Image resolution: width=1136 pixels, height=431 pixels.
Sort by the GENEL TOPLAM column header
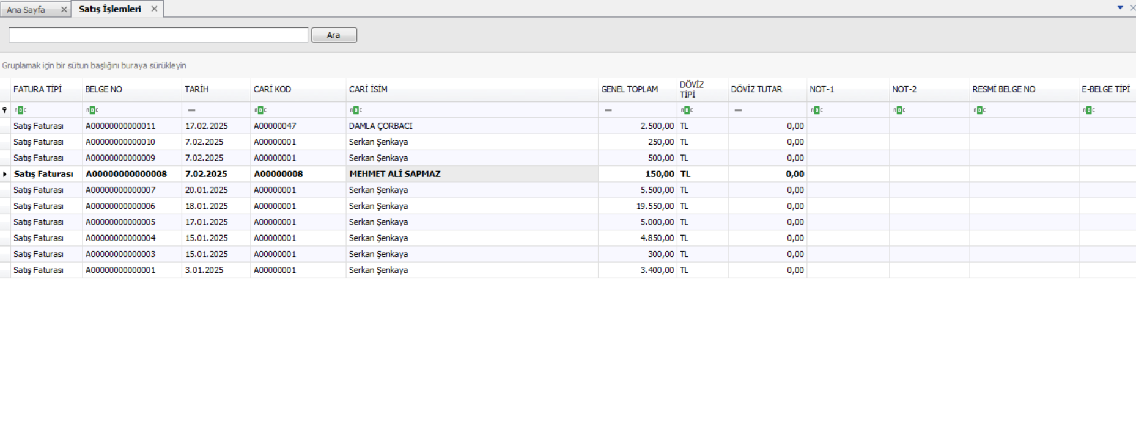pos(629,89)
